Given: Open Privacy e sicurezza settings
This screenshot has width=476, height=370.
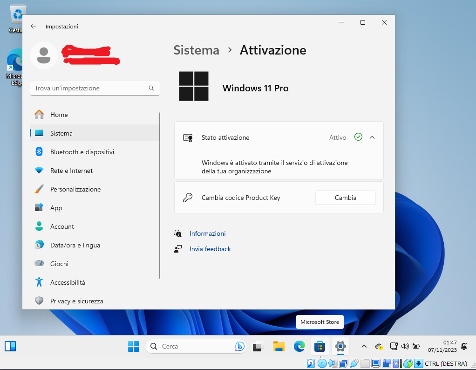Looking at the screenshot, I should coord(95,301).
